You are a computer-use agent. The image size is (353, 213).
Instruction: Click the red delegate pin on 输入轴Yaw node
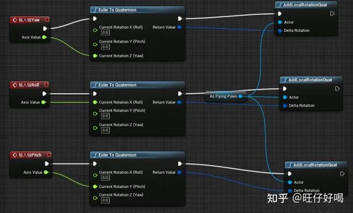[47, 20]
